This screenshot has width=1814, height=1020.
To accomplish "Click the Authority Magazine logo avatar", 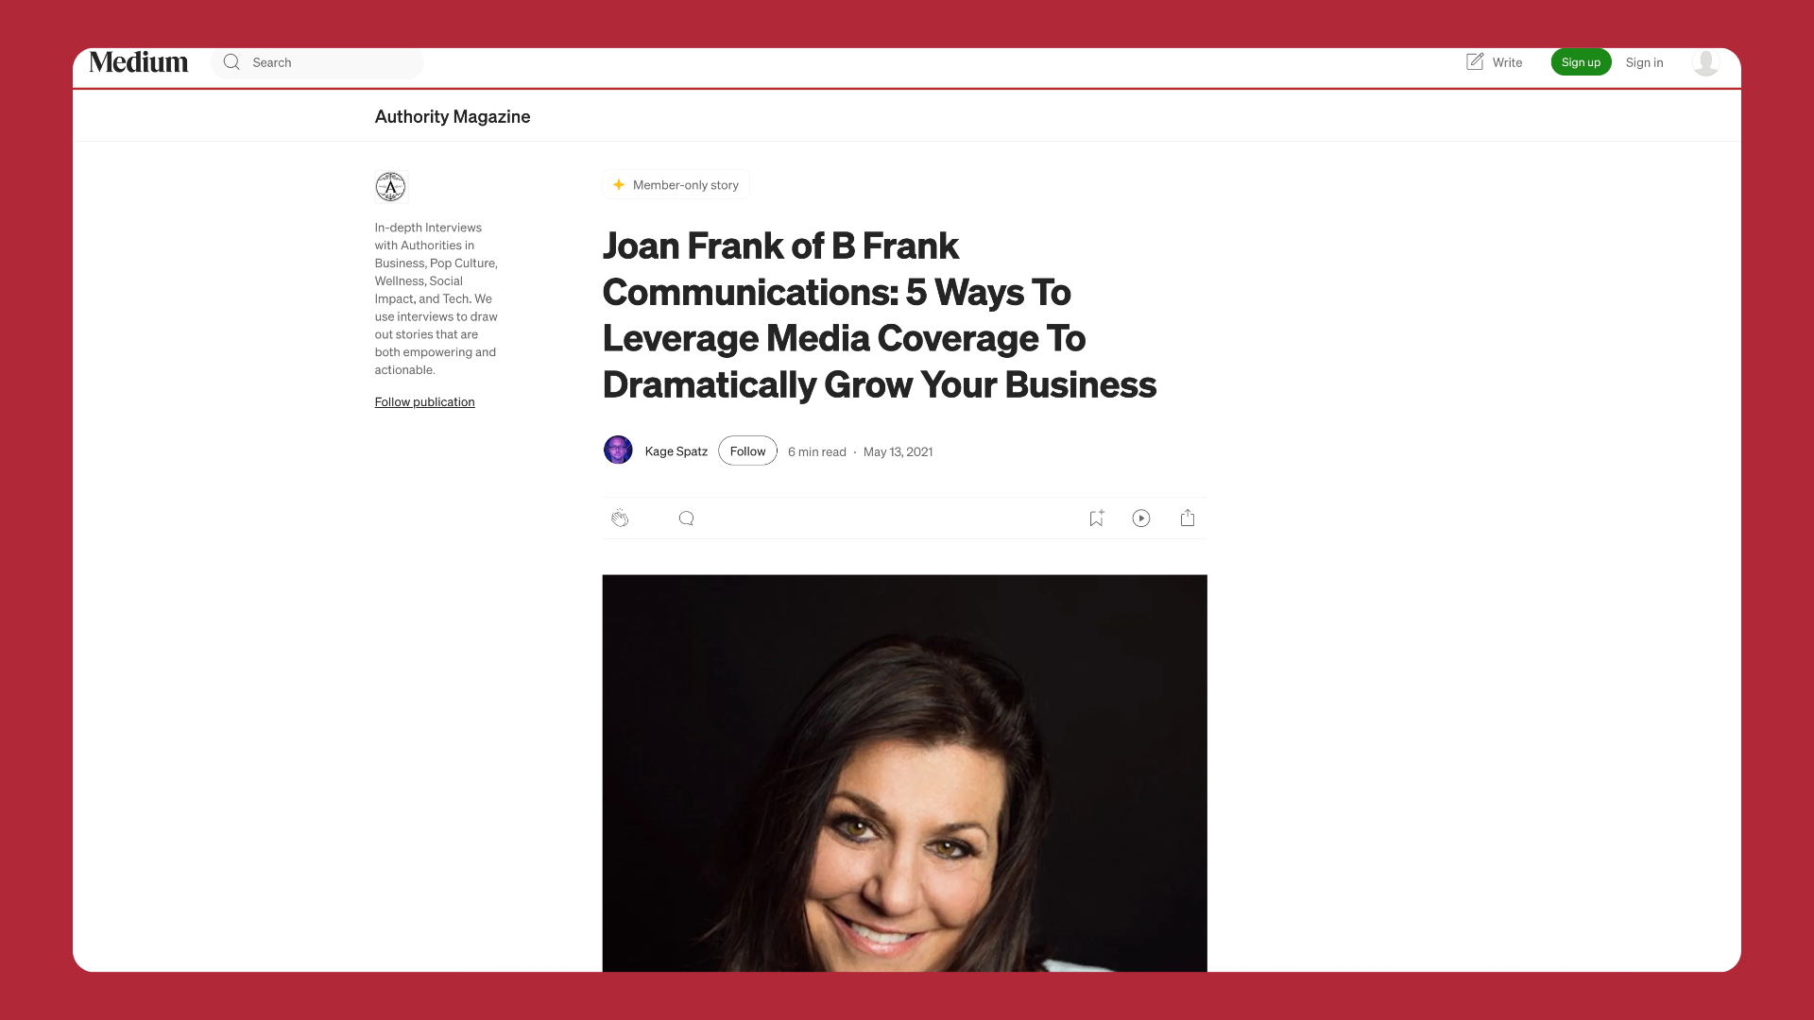I will point(390,187).
